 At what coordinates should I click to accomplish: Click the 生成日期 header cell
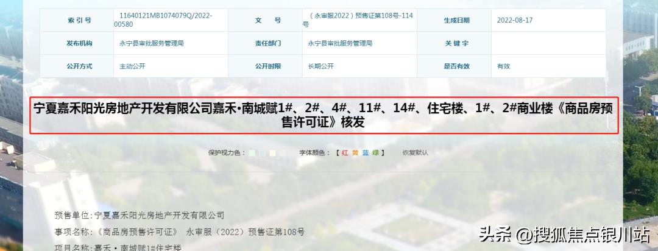[x=454, y=19]
